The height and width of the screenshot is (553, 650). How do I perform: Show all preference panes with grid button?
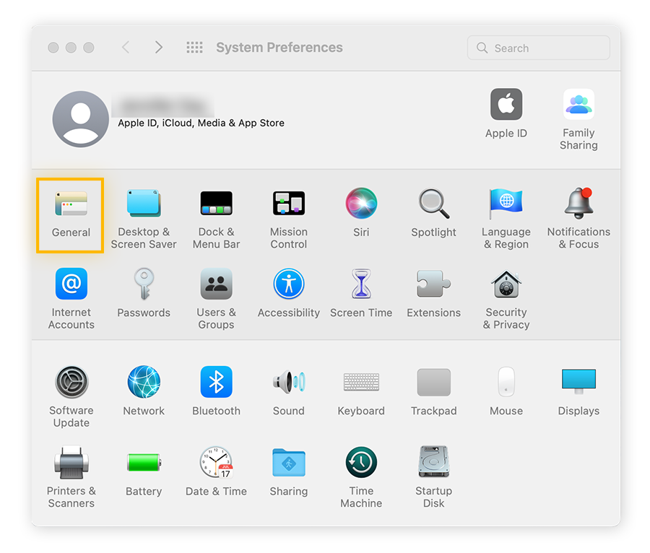[x=194, y=48]
